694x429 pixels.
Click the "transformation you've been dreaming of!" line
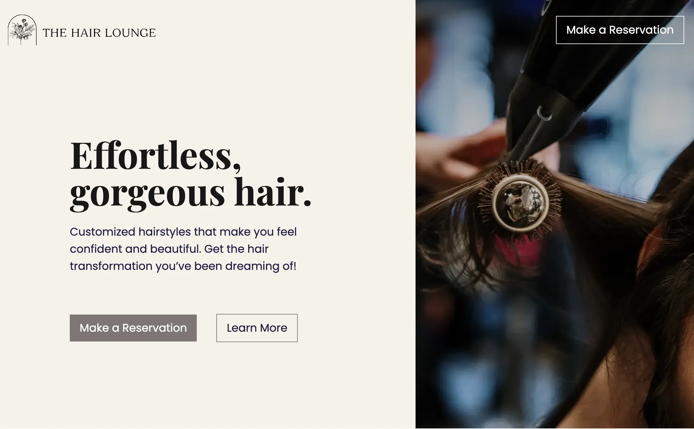(183, 266)
